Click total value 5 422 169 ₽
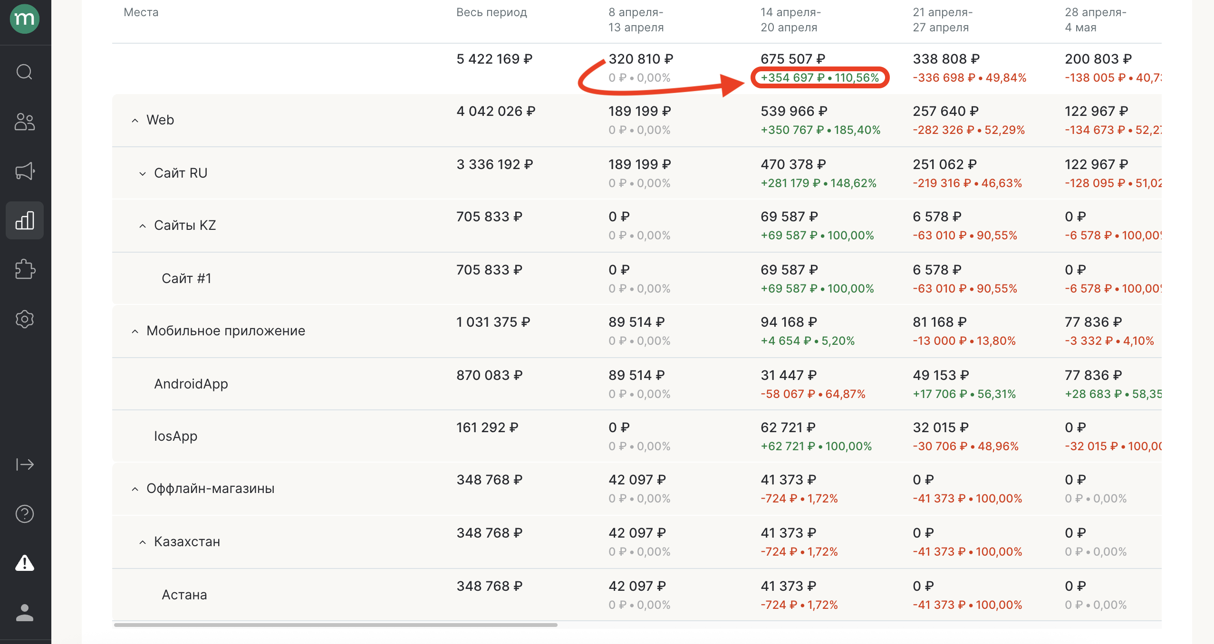This screenshot has height=644, width=1214. coord(494,59)
